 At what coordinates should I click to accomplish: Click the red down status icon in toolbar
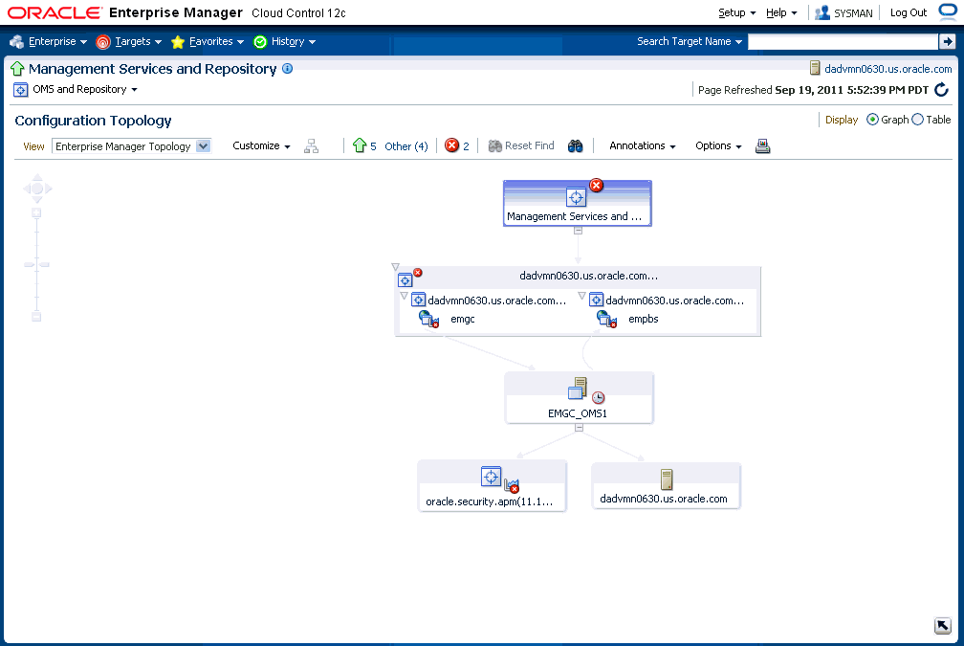point(451,145)
